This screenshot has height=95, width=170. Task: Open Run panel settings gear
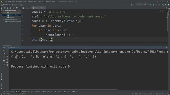tap(164, 47)
